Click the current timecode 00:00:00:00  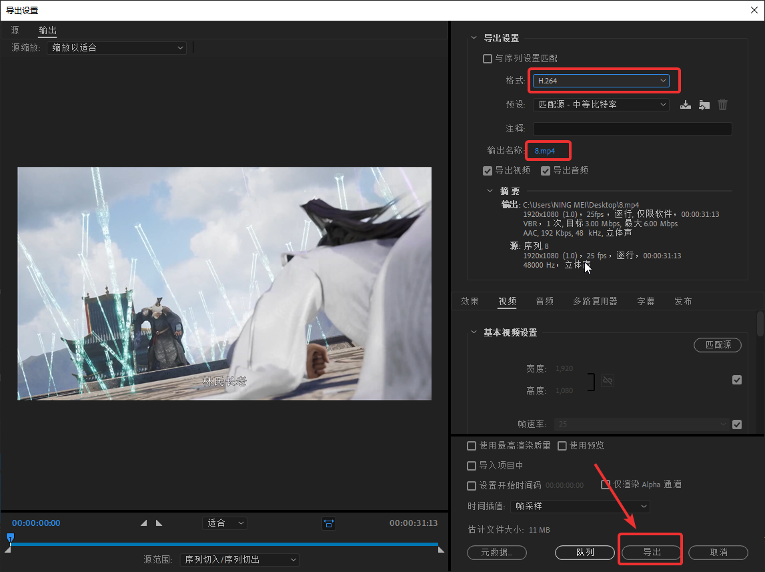tap(36, 523)
